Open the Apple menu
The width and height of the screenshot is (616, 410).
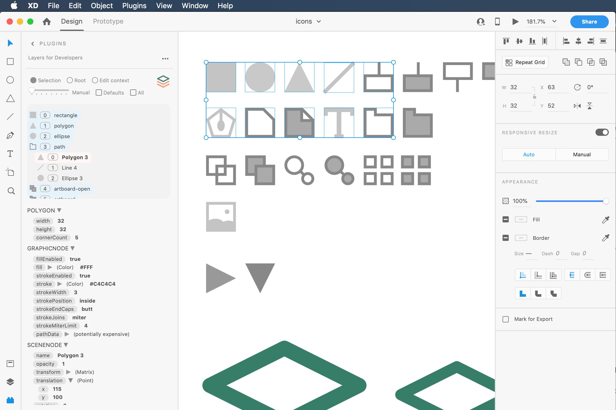[14, 5]
